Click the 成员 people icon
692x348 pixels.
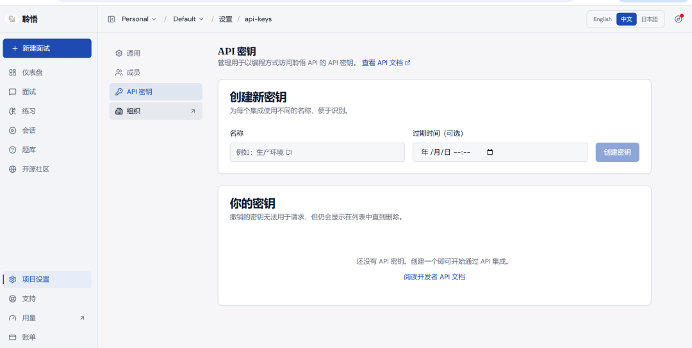click(119, 73)
